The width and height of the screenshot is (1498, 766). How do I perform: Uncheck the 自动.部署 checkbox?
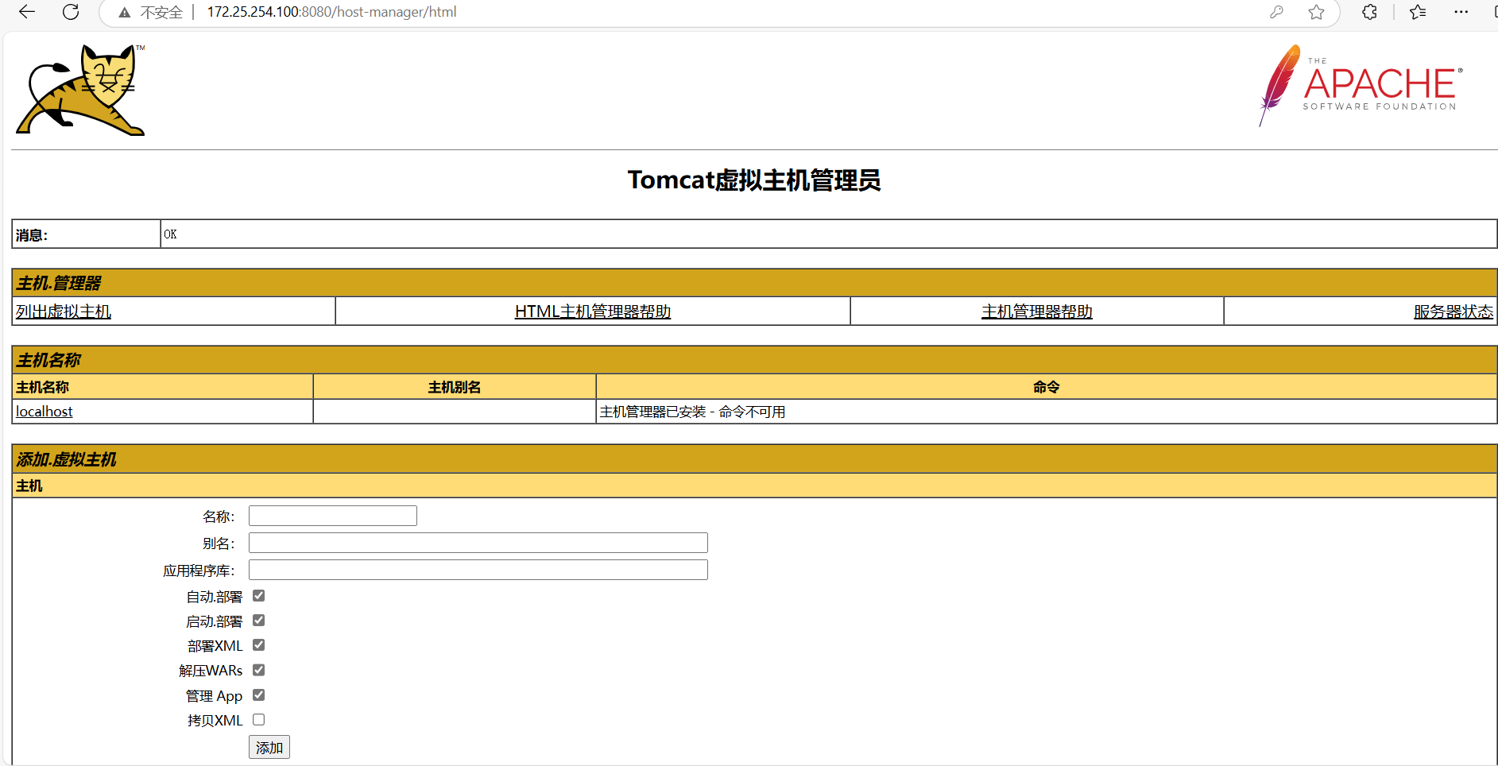point(259,596)
